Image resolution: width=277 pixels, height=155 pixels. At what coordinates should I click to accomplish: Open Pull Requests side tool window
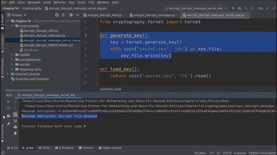2,68
